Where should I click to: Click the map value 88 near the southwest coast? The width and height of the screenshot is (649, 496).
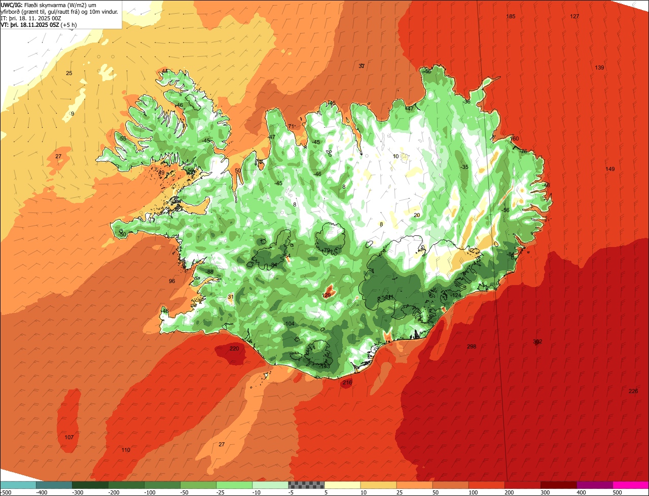pyautogui.click(x=210, y=272)
